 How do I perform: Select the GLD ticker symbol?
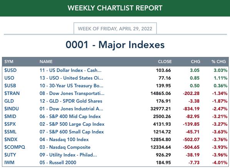click(x=9, y=101)
